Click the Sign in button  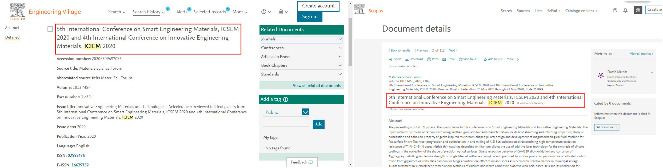click(310, 16)
